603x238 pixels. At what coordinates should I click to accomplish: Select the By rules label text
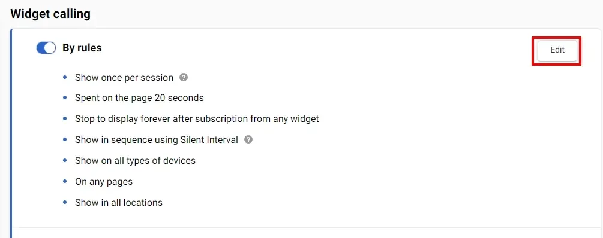[82, 48]
